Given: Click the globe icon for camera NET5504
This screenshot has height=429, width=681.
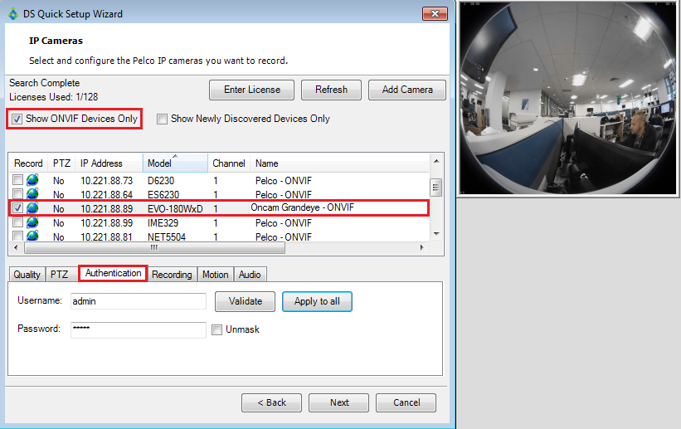Looking at the screenshot, I should [32, 236].
